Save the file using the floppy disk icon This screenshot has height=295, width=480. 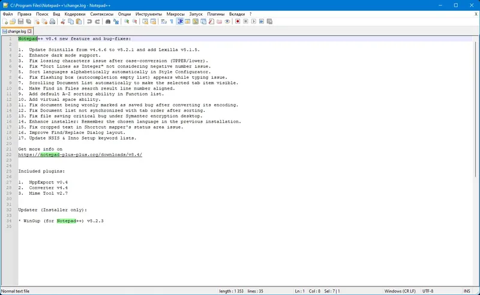pos(20,22)
